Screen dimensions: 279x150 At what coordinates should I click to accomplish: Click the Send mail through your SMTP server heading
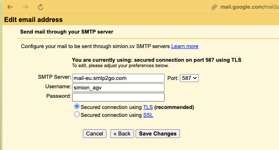coord(67,32)
